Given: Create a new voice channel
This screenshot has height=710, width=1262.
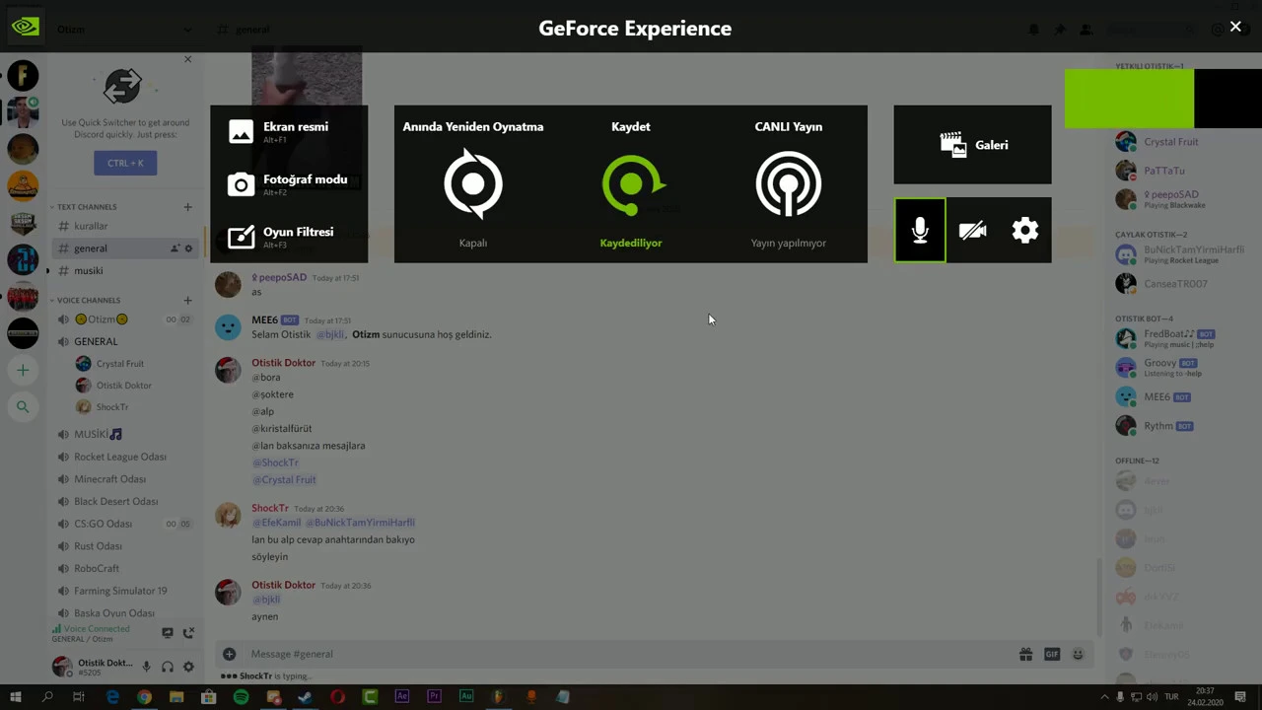Looking at the screenshot, I should (187, 300).
